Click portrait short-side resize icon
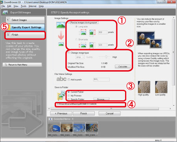Image resolution: width=177 pixels, height=142 pixels. pos(91,45)
